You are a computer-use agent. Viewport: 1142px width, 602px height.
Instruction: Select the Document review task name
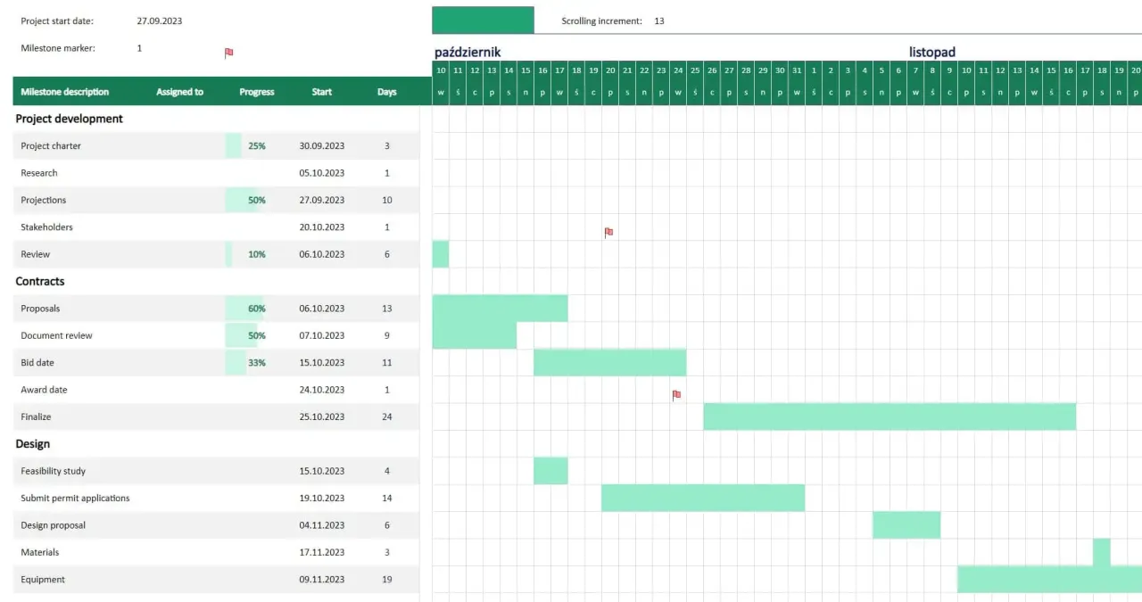tap(57, 335)
